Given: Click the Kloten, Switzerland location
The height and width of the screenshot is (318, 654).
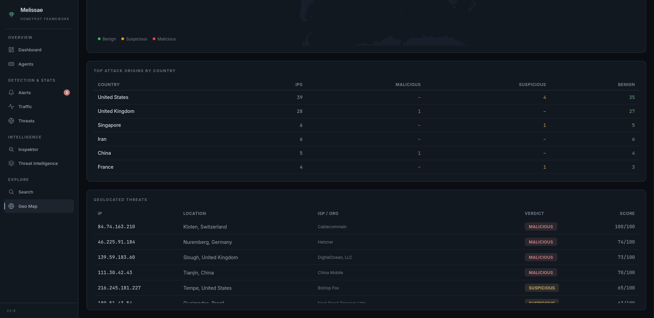Looking at the screenshot, I should tap(205, 227).
